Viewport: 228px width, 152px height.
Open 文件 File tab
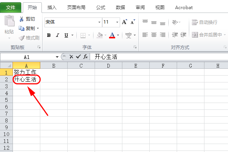click(11, 7)
